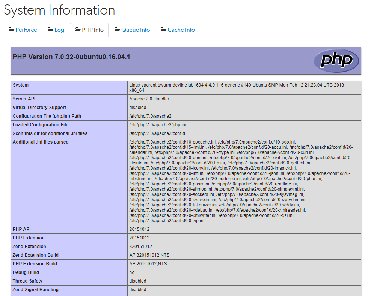The height and width of the screenshot is (296, 383).
Task: Click the Server API value Apache 2.0 Handler
Action: coord(150,99)
